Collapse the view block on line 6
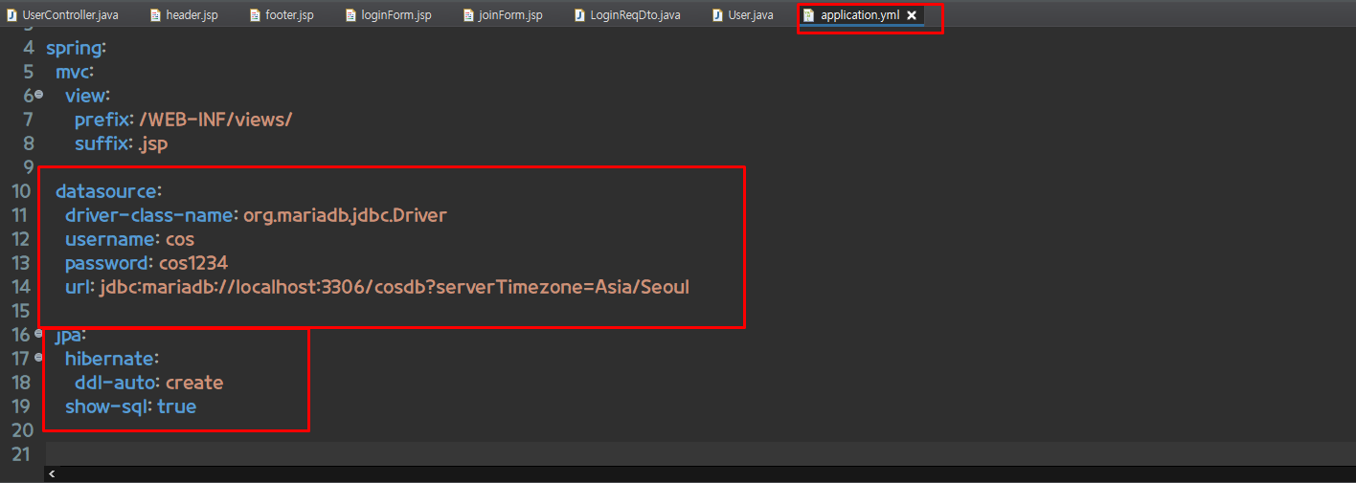The width and height of the screenshot is (1356, 483). pyautogui.click(x=38, y=94)
